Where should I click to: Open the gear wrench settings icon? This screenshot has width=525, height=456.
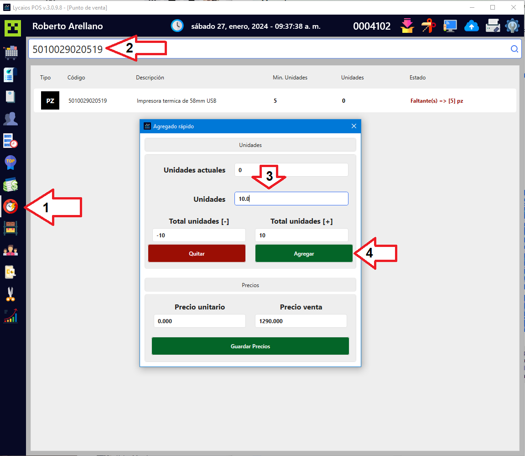click(513, 26)
